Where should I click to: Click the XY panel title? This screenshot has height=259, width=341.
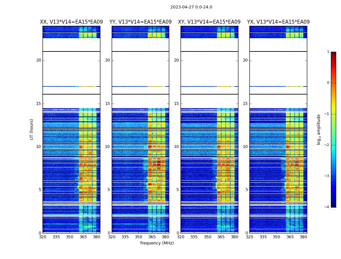(209, 22)
